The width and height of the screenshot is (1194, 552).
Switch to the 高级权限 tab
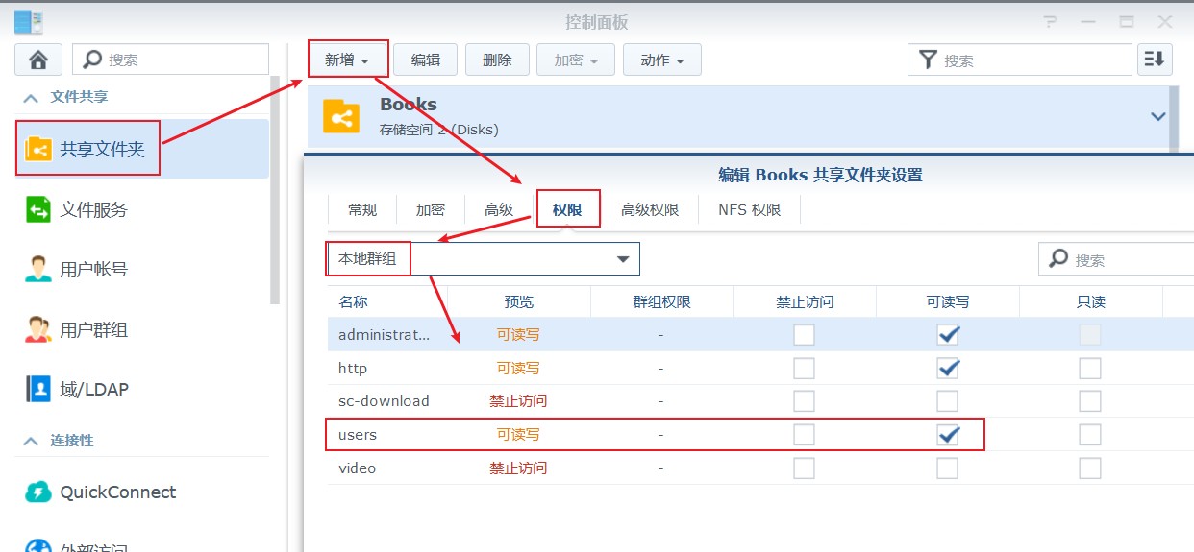[x=650, y=210]
